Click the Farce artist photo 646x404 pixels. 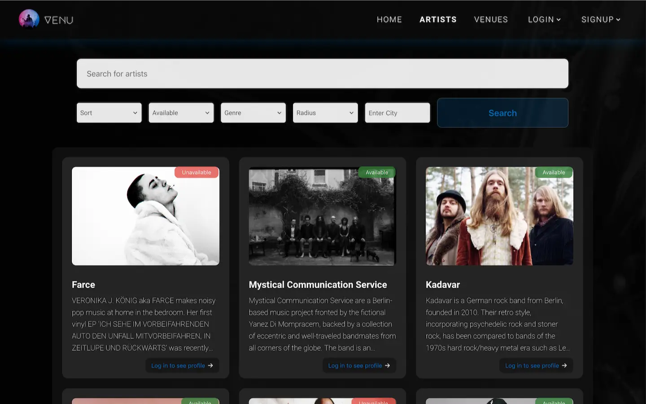click(145, 216)
